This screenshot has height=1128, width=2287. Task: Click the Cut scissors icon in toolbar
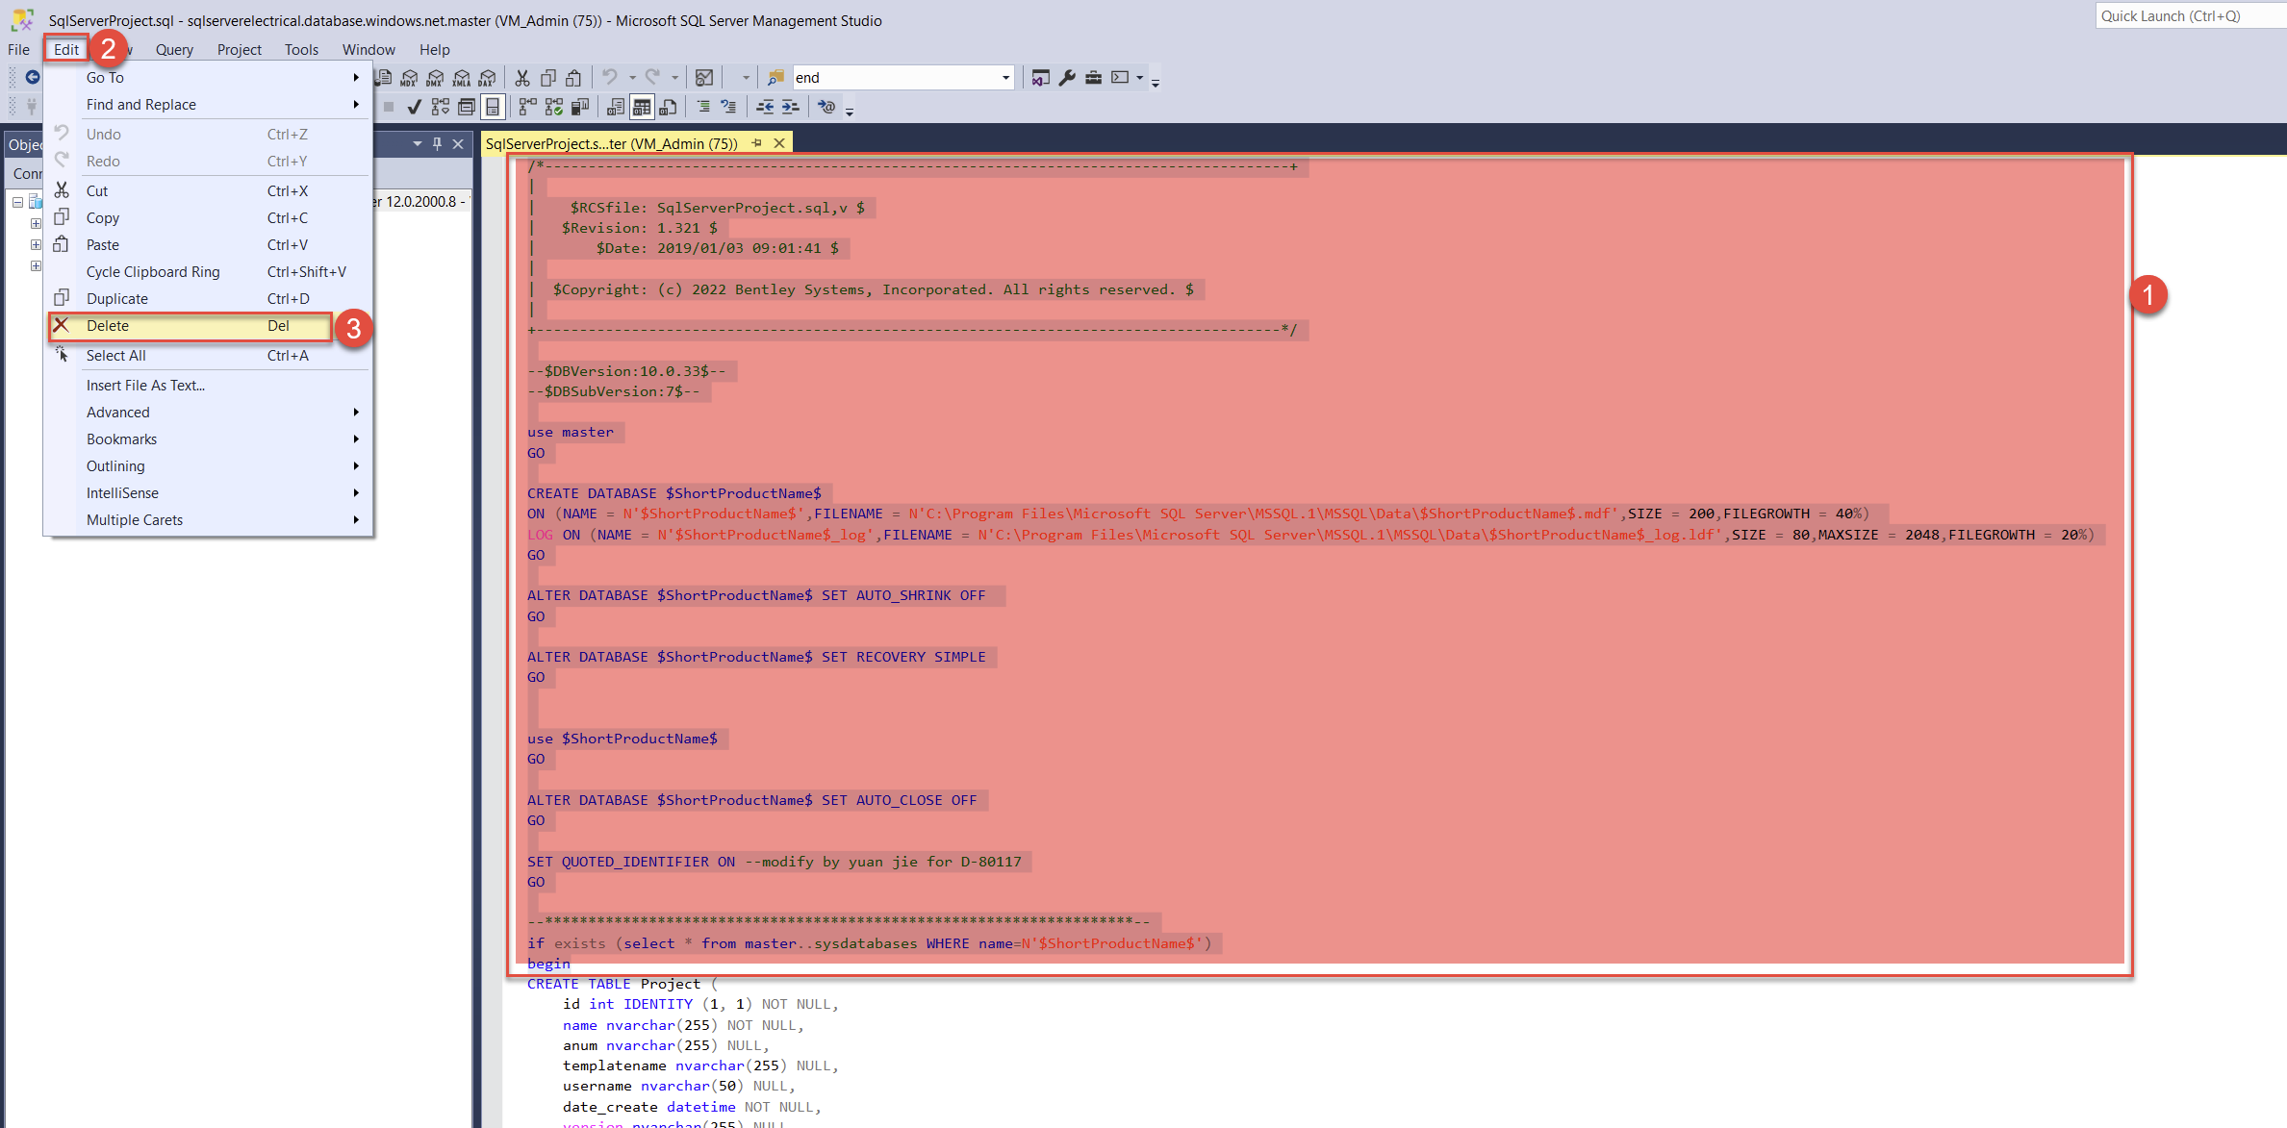click(522, 78)
